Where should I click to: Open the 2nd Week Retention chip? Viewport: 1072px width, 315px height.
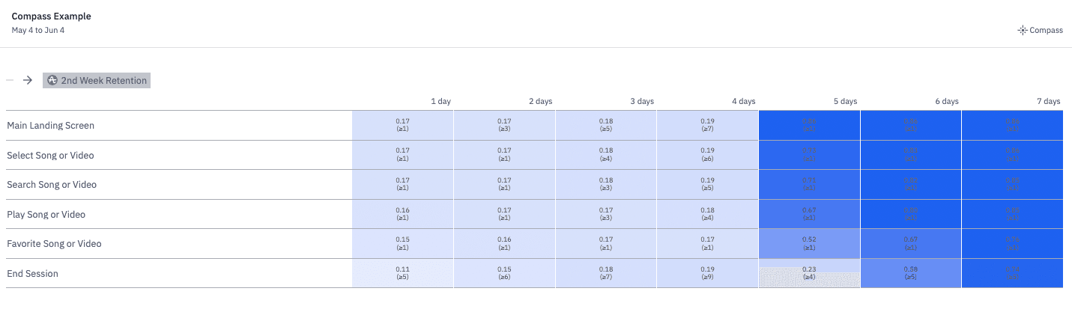point(103,80)
